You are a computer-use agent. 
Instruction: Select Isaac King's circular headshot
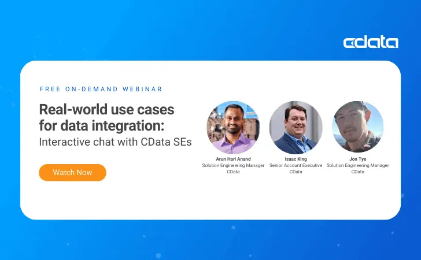pos(296,127)
